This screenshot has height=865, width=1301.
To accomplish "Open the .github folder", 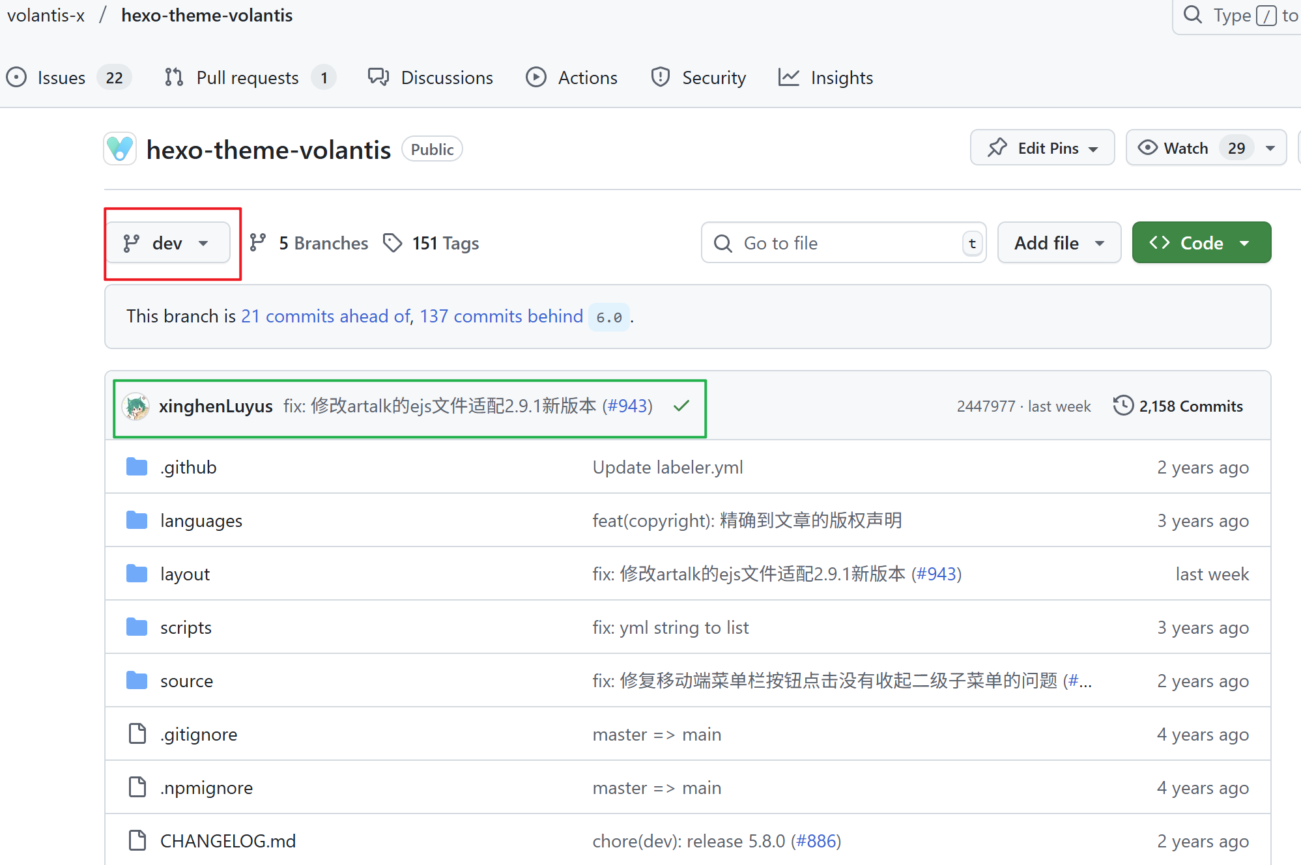I will click(x=188, y=467).
